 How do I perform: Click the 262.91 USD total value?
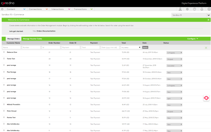126,111
